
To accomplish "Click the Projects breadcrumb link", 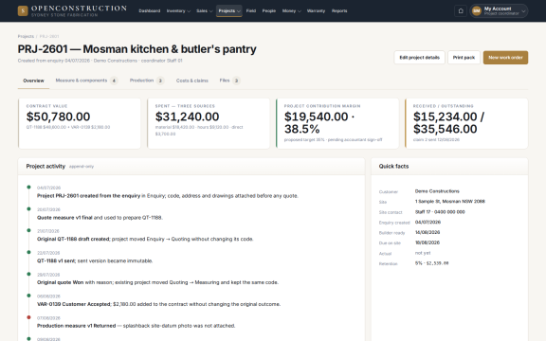I will [26, 36].
